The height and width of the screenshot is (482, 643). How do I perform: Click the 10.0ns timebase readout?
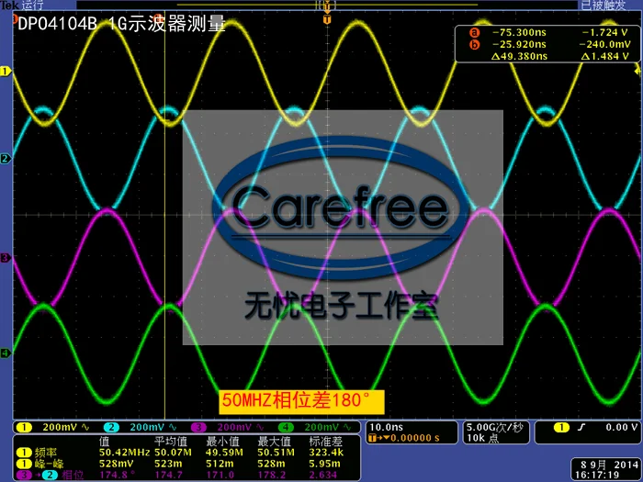[386, 428]
